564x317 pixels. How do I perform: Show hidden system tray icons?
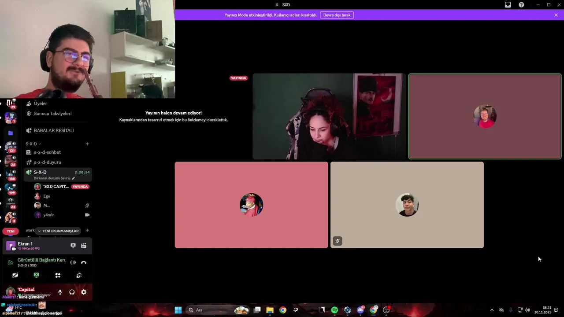pos(492,310)
